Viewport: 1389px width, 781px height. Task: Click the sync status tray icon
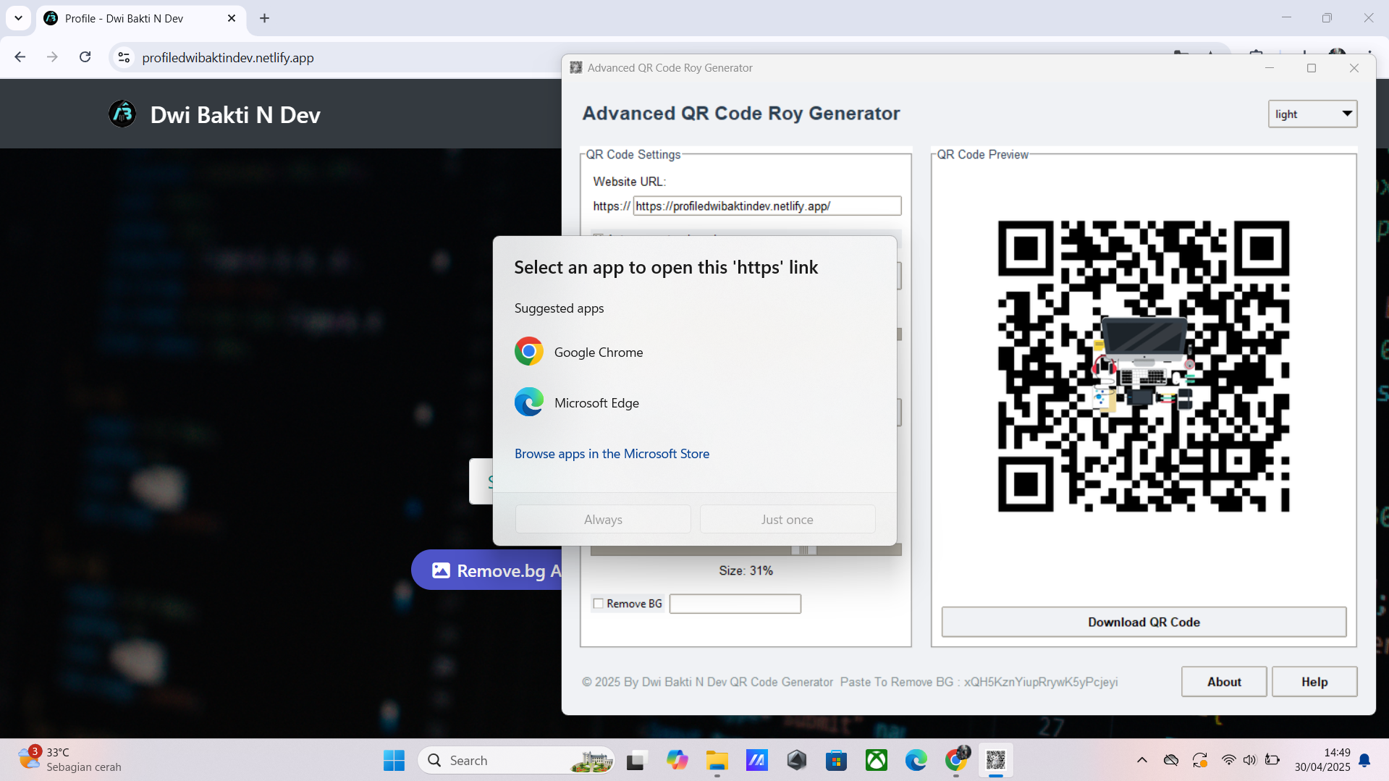[x=1200, y=760]
